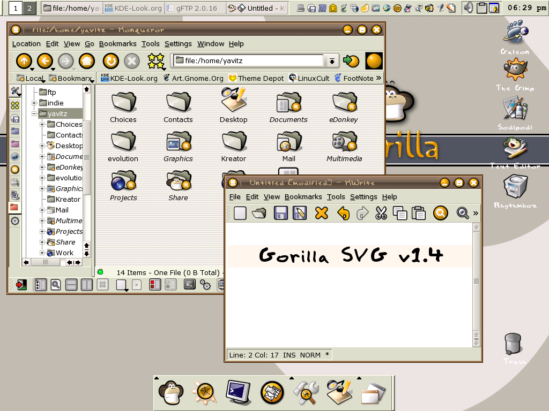Click the stars bookmark icon in Konqueror
The width and height of the screenshot is (549, 411).
156,61
